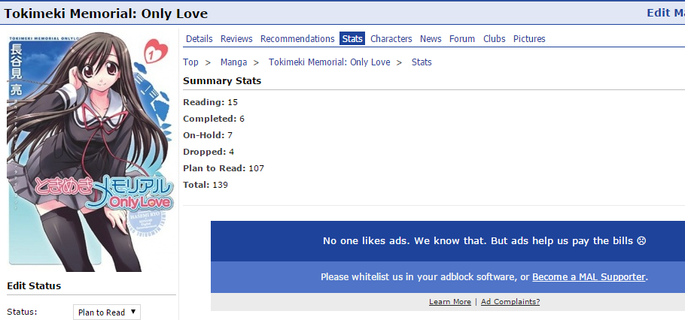Image resolution: width=685 pixels, height=320 pixels.
Task: Expand the Plan to Read status dropdown
Action: click(107, 312)
